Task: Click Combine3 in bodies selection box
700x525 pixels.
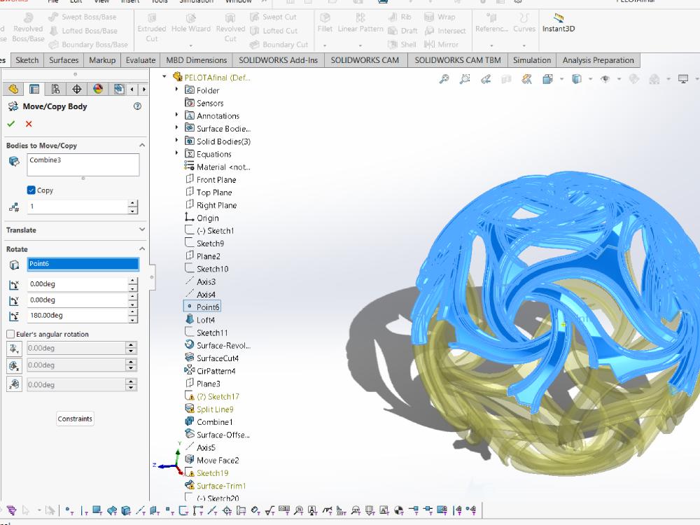Action: coord(45,160)
